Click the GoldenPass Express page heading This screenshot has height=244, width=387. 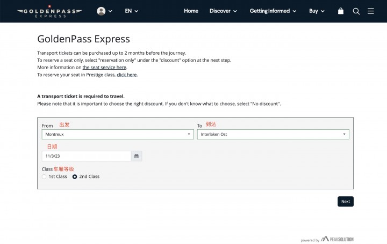pyautogui.click(x=83, y=39)
